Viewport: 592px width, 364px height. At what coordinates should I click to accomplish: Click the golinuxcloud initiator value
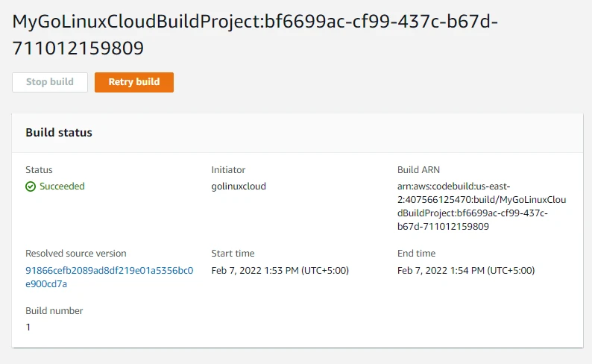tap(239, 186)
